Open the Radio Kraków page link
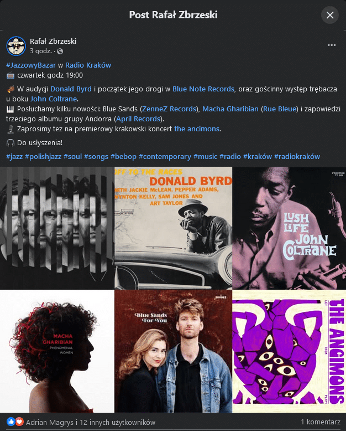Screen dimensions: 346x431 [88, 65]
